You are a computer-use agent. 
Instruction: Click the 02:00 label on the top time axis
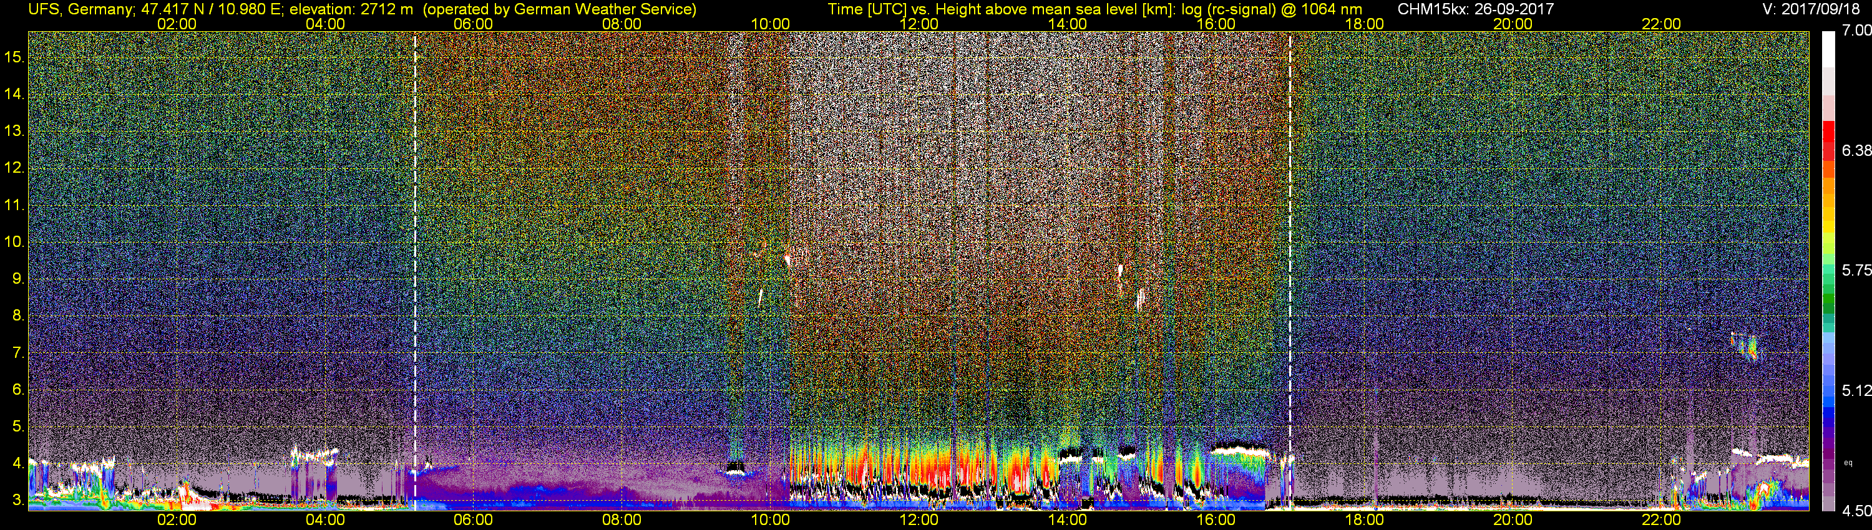click(x=177, y=24)
